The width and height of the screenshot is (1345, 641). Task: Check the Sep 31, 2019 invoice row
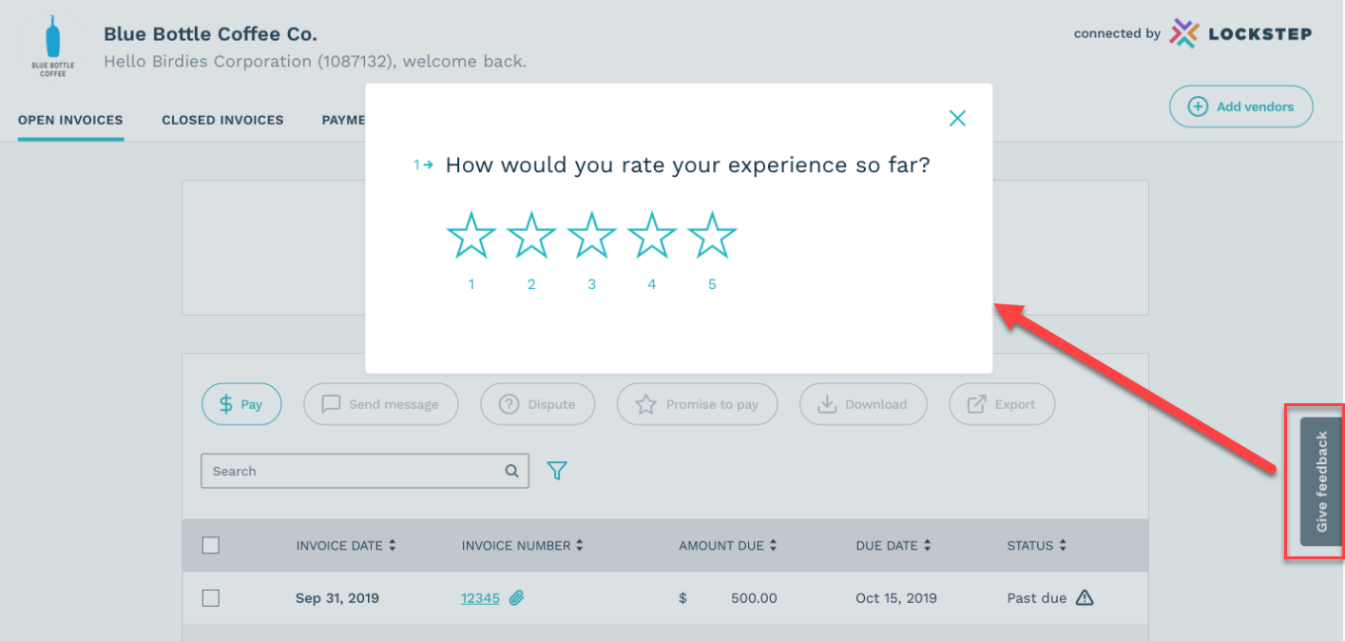pyautogui.click(x=211, y=598)
